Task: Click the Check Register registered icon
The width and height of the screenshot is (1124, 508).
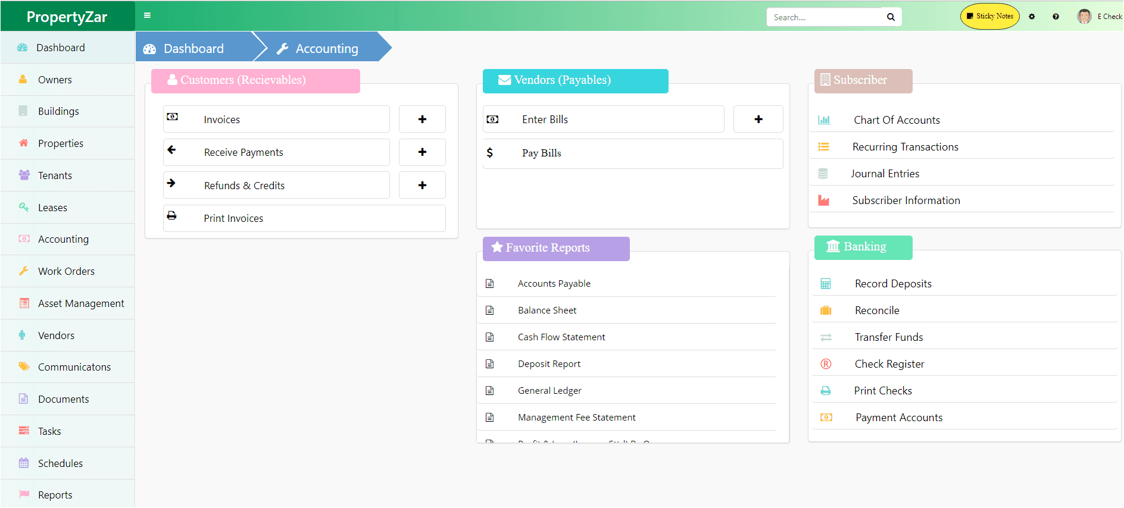Action: click(x=826, y=364)
